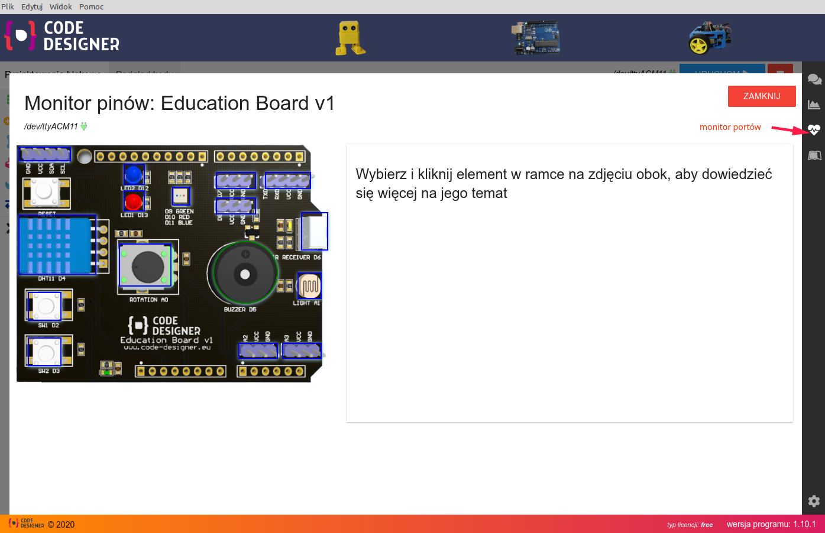The width and height of the screenshot is (825, 533).
Task: Click the port monitor heartbeat icon
Action: pos(814,130)
